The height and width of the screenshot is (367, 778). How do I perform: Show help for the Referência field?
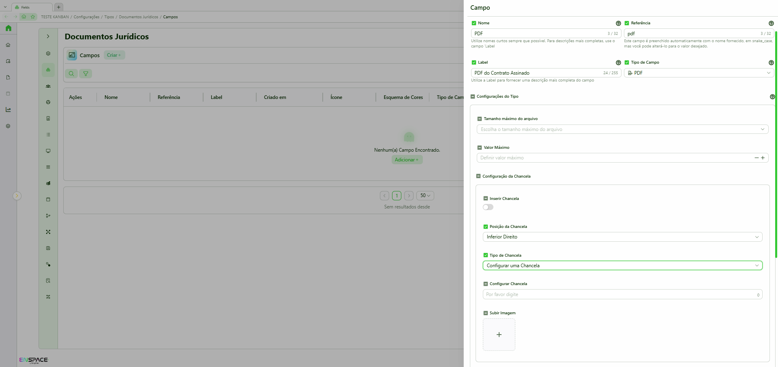pos(771,23)
